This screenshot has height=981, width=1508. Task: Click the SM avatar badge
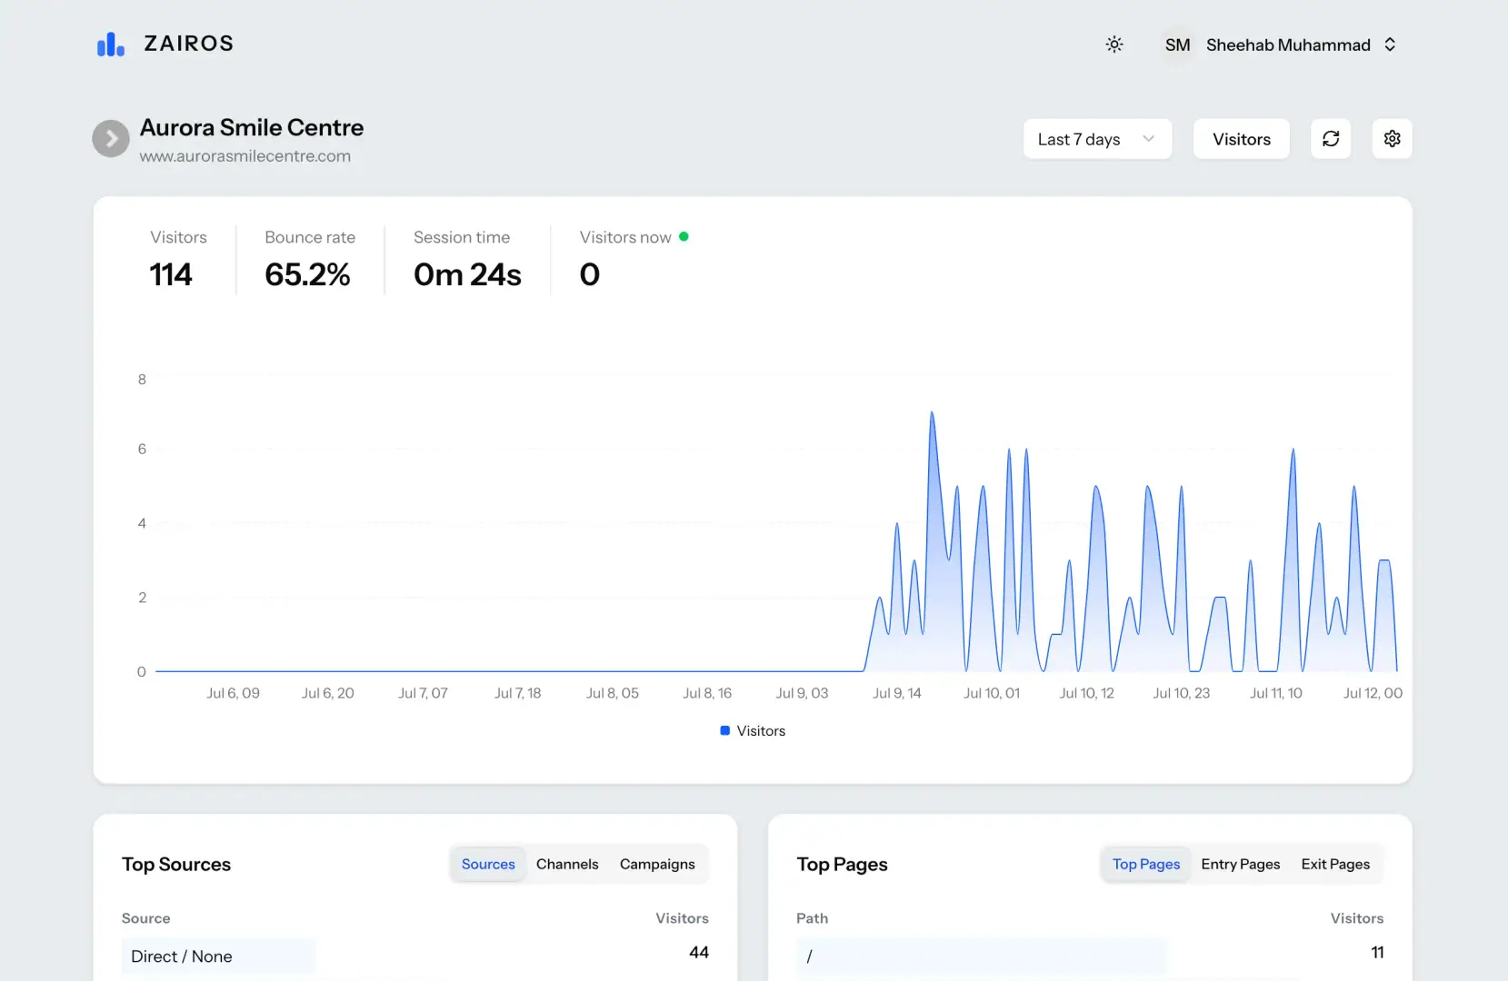click(1176, 44)
